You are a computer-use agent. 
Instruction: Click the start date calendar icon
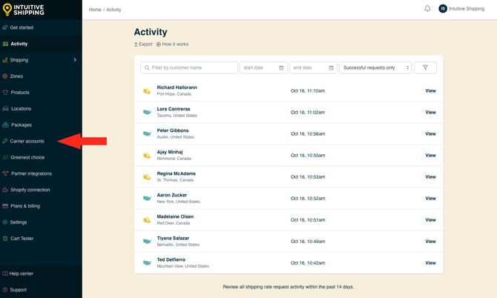point(281,67)
